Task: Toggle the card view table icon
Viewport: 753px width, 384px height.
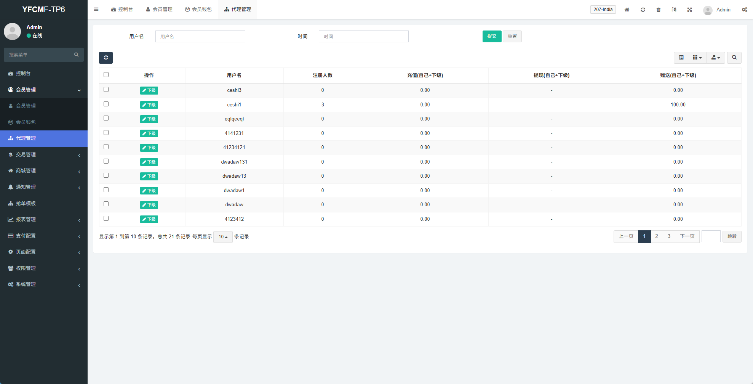Action: [681, 58]
